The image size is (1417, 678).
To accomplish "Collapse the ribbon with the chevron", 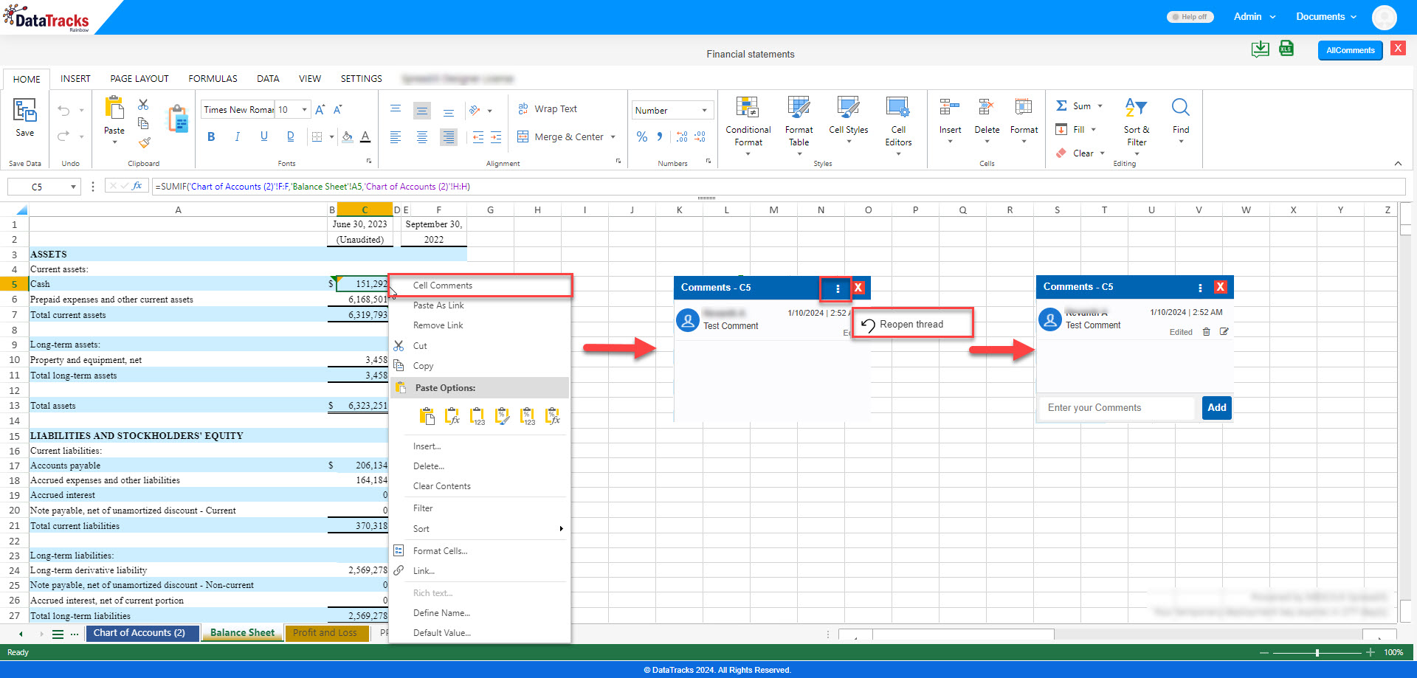I will tap(1398, 163).
